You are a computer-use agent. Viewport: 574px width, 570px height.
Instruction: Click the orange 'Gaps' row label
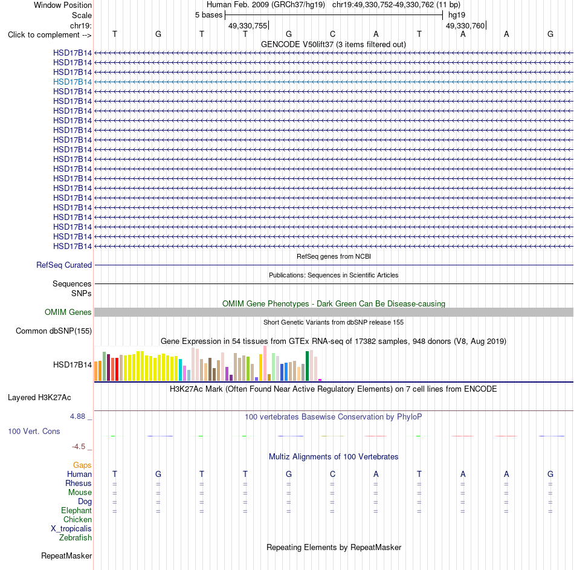pos(82,465)
